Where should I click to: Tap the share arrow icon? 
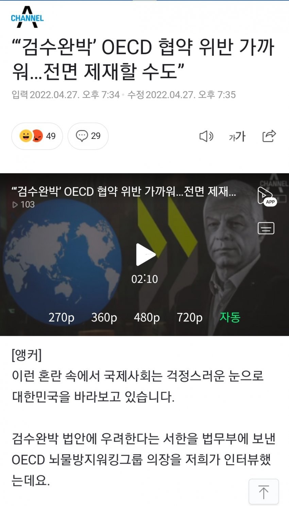coord(269,136)
